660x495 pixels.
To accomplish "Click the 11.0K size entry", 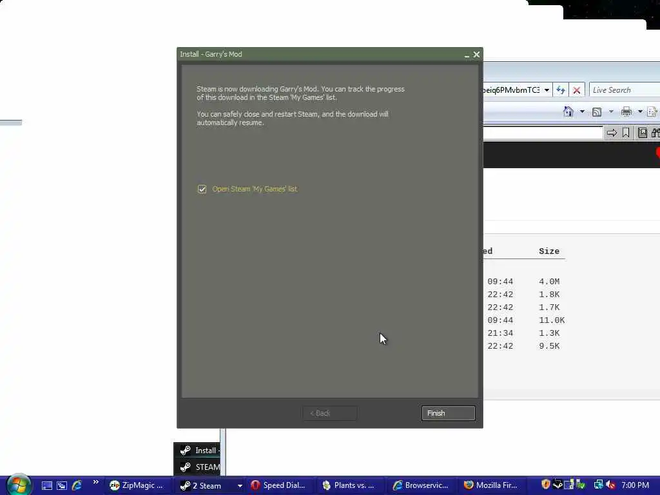I will 552,320.
